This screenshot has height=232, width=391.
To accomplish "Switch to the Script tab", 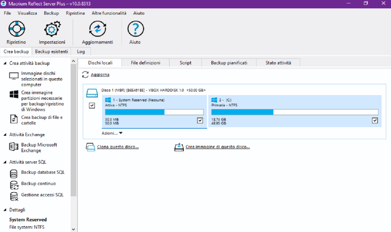I will (185, 63).
